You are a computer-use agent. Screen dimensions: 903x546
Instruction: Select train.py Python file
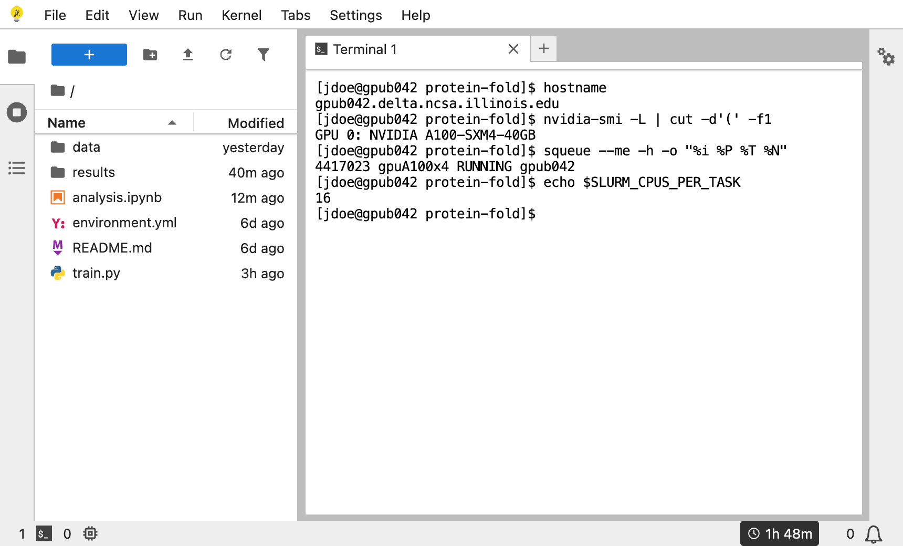click(166, 274)
